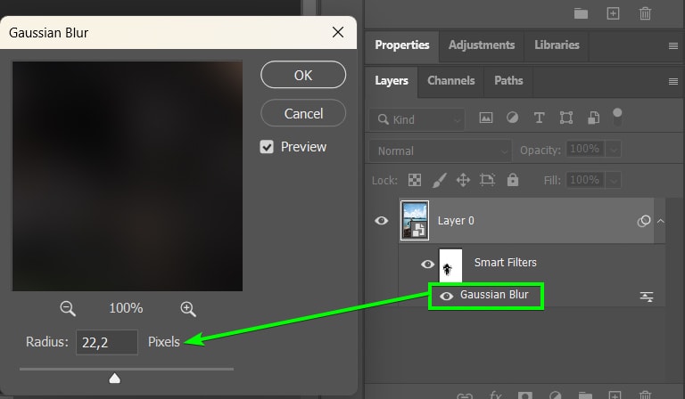
Task: Click the Radius slider handle
Action: pyautogui.click(x=115, y=378)
